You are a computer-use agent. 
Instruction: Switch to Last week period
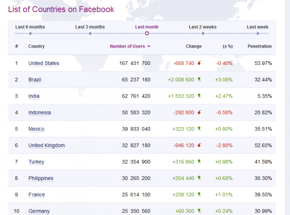[x=257, y=27]
